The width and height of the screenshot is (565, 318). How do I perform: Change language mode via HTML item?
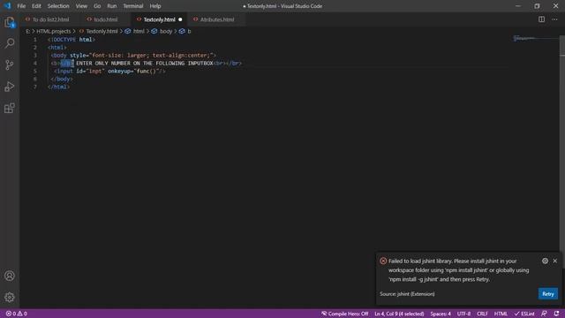point(501,314)
